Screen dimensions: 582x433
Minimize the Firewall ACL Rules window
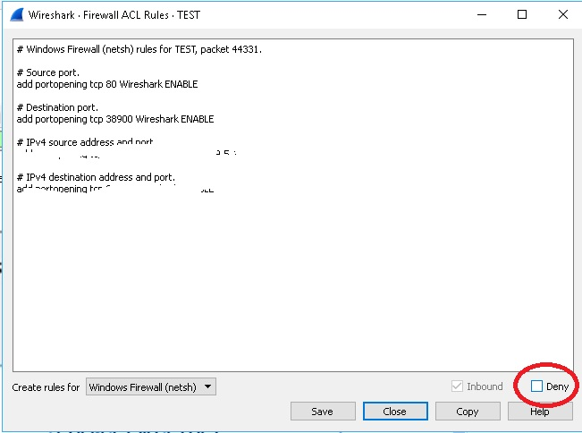point(482,14)
